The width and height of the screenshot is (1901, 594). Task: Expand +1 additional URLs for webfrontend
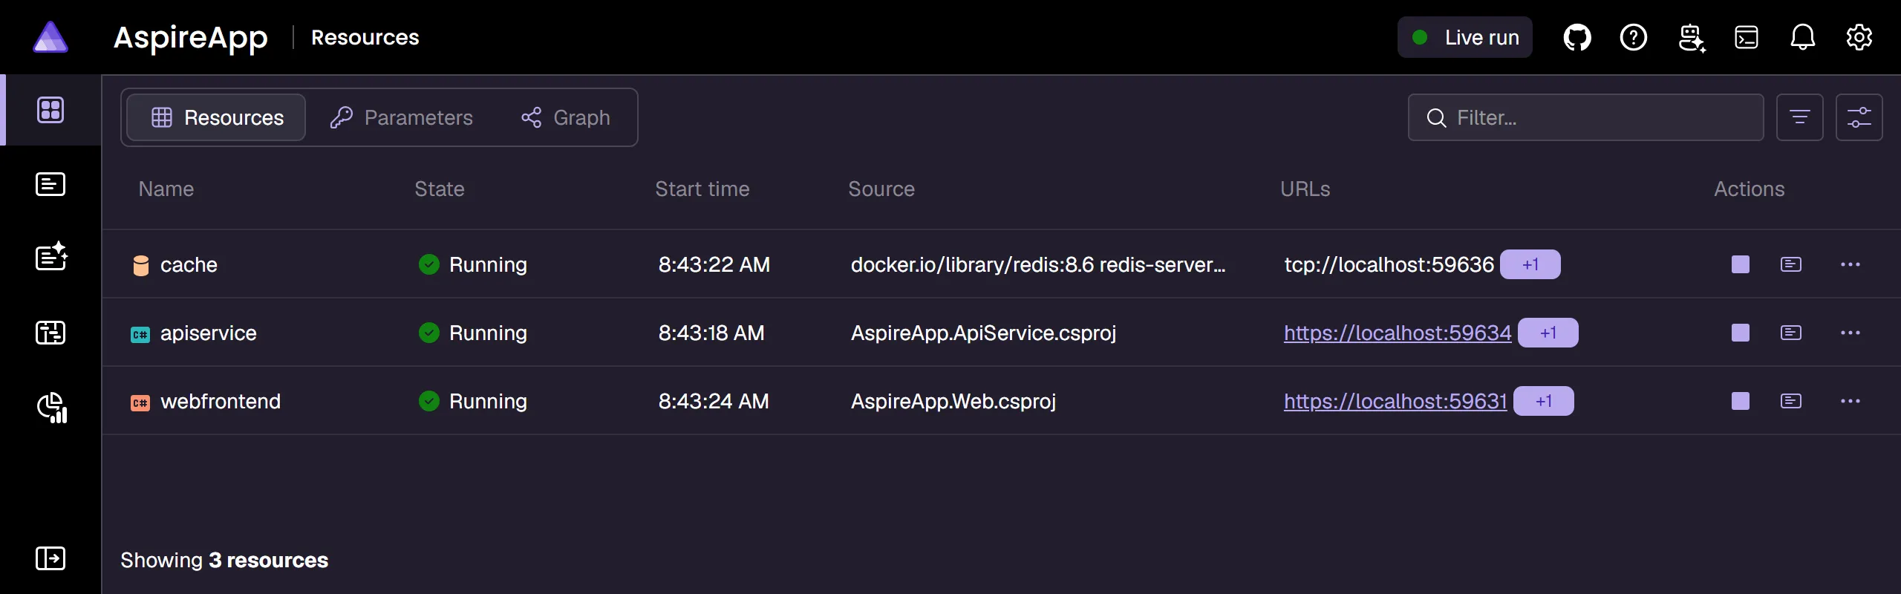(1544, 401)
